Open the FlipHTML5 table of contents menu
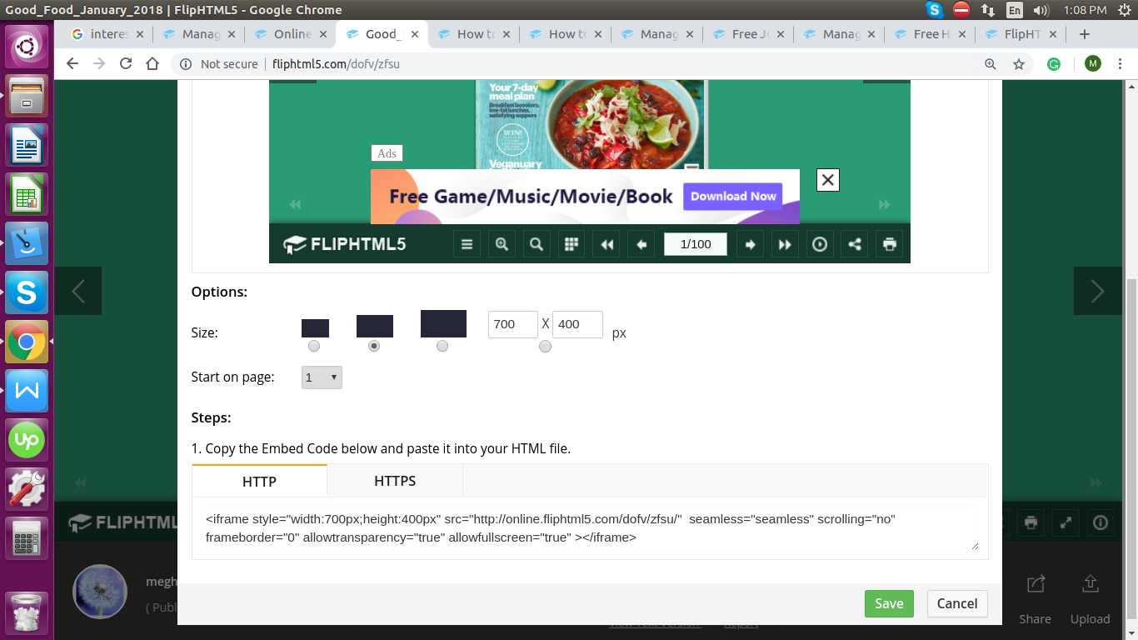Screen dimensions: 1138x640 click(x=467, y=243)
